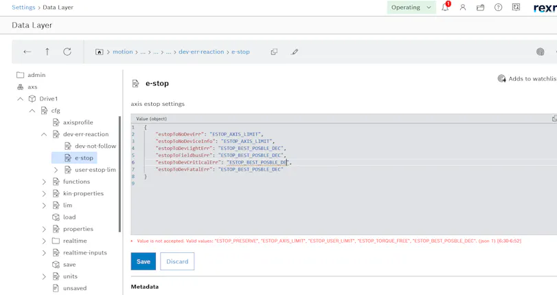
Task: Click the kin-properties document icon
Action: 56,194
